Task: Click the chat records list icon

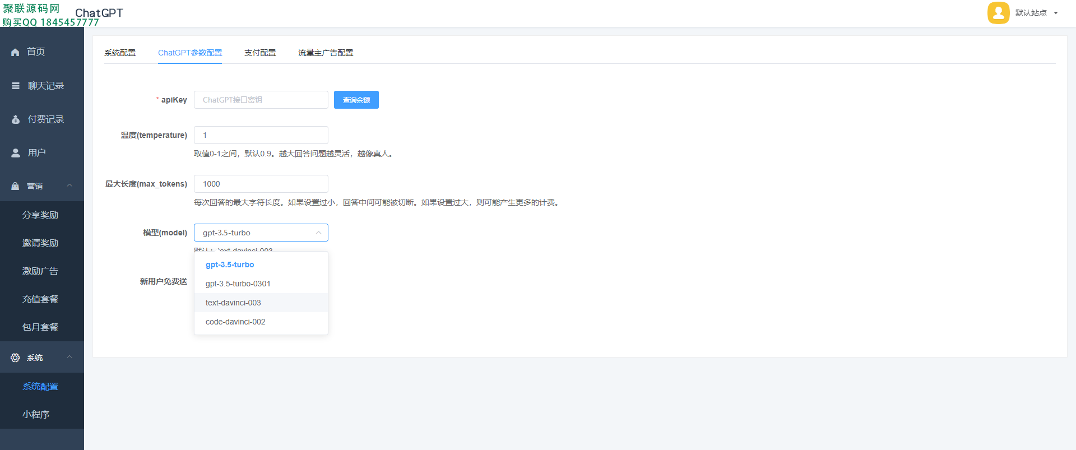Action: (16, 86)
